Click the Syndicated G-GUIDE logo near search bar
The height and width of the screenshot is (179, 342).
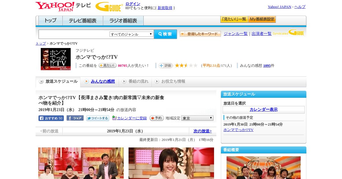point(289,33)
